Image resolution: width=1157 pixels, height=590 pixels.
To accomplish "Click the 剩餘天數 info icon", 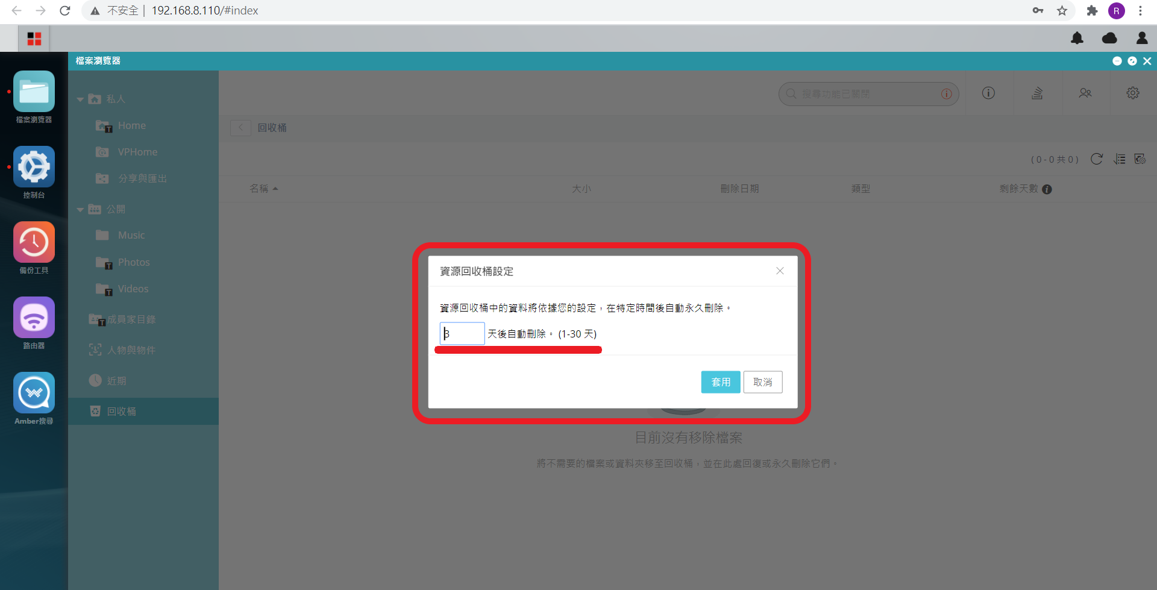I will (x=1047, y=189).
